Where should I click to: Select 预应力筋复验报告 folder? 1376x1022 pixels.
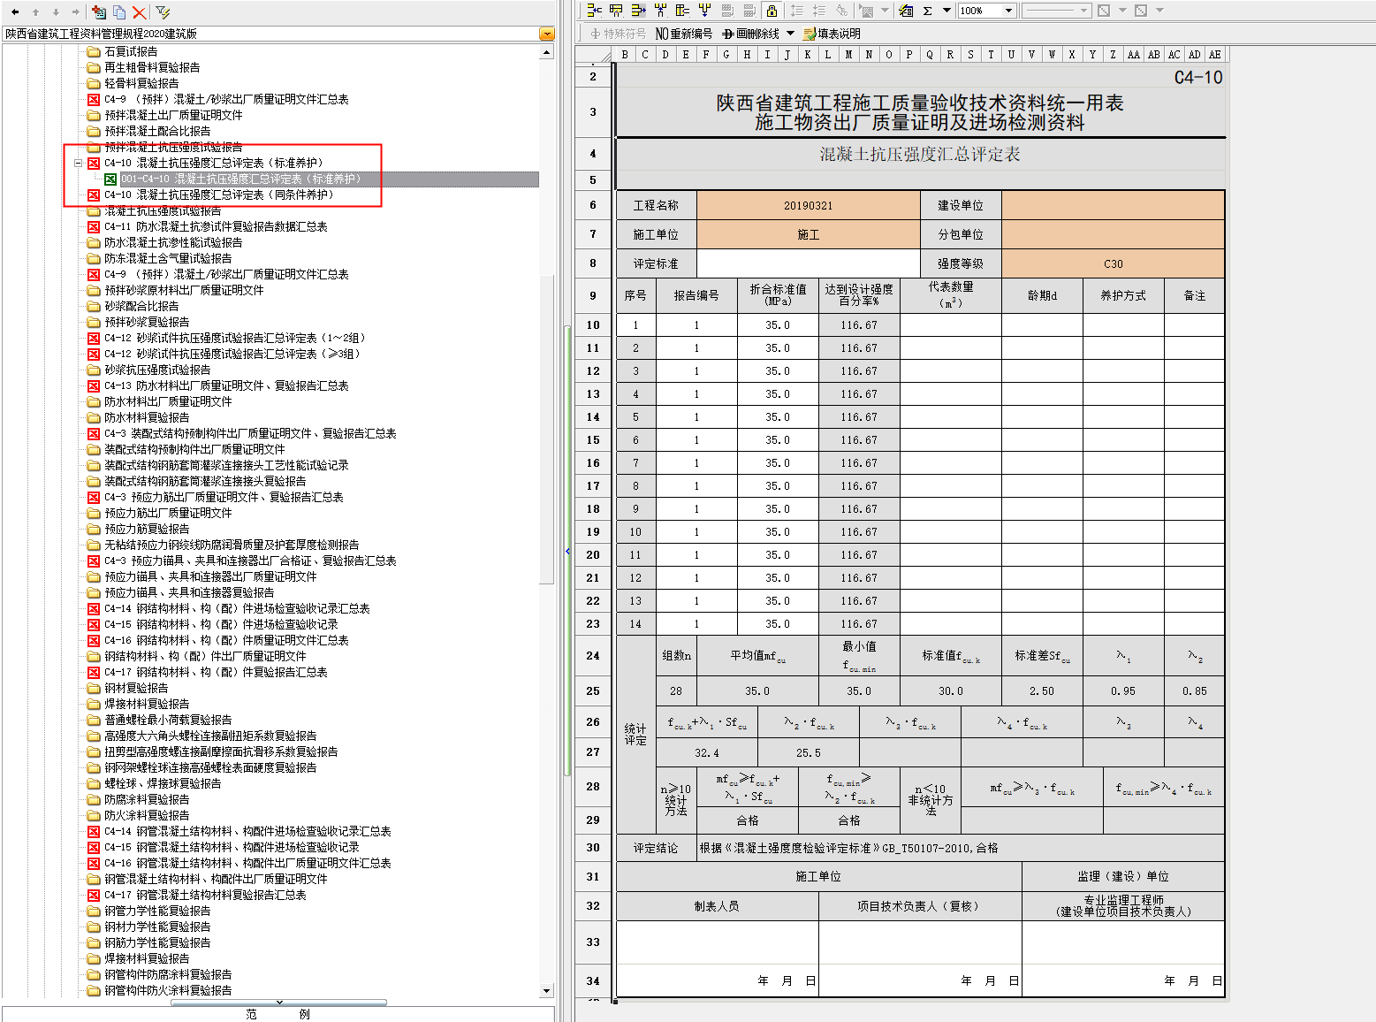[x=147, y=529]
